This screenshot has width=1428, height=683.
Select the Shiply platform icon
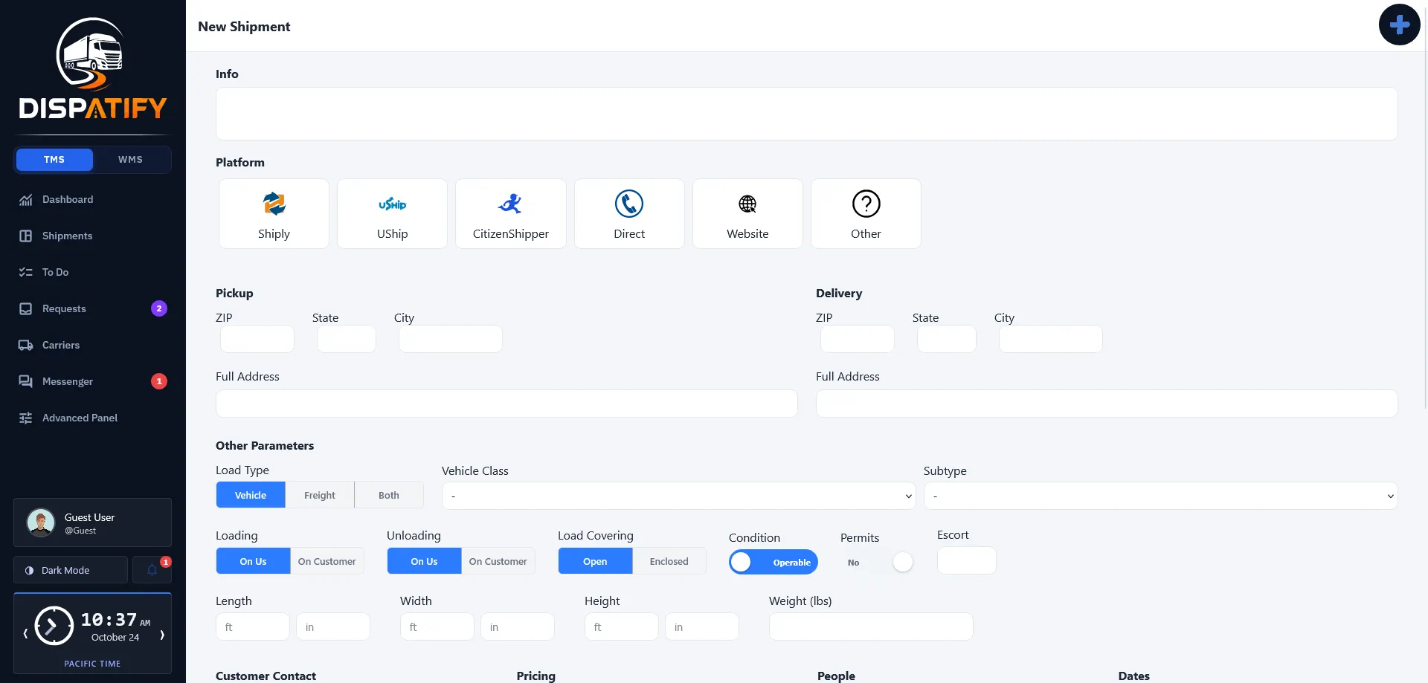[x=274, y=213]
